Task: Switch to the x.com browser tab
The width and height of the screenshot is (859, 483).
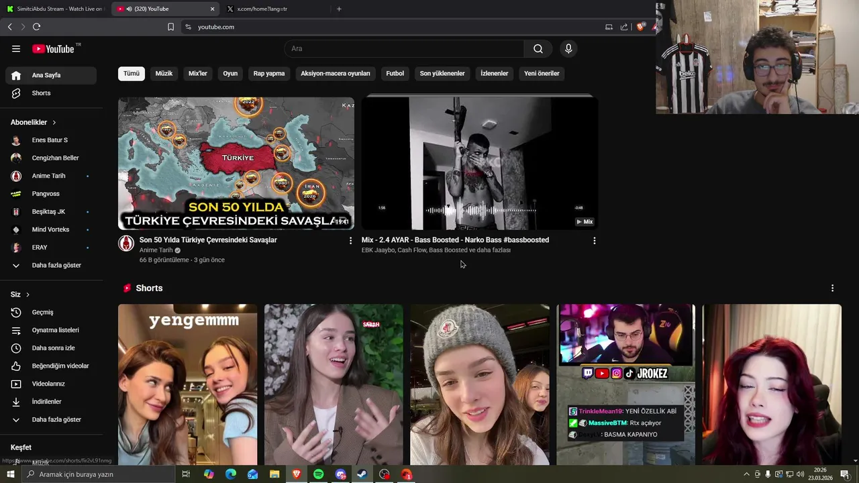Action: [x=275, y=9]
